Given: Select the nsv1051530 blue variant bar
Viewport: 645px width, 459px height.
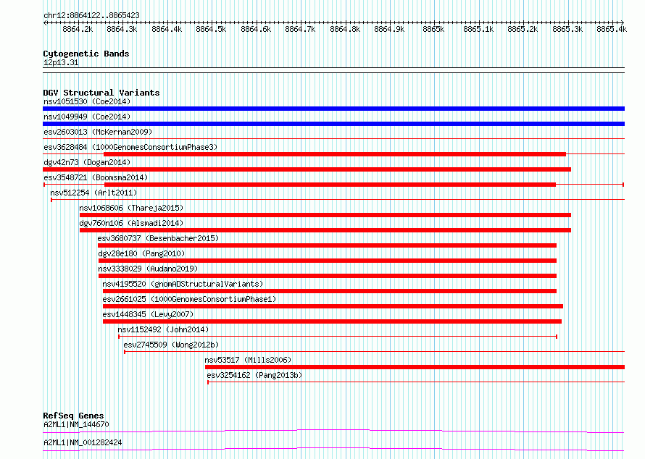Looking at the screenshot, I should [333, 109].
